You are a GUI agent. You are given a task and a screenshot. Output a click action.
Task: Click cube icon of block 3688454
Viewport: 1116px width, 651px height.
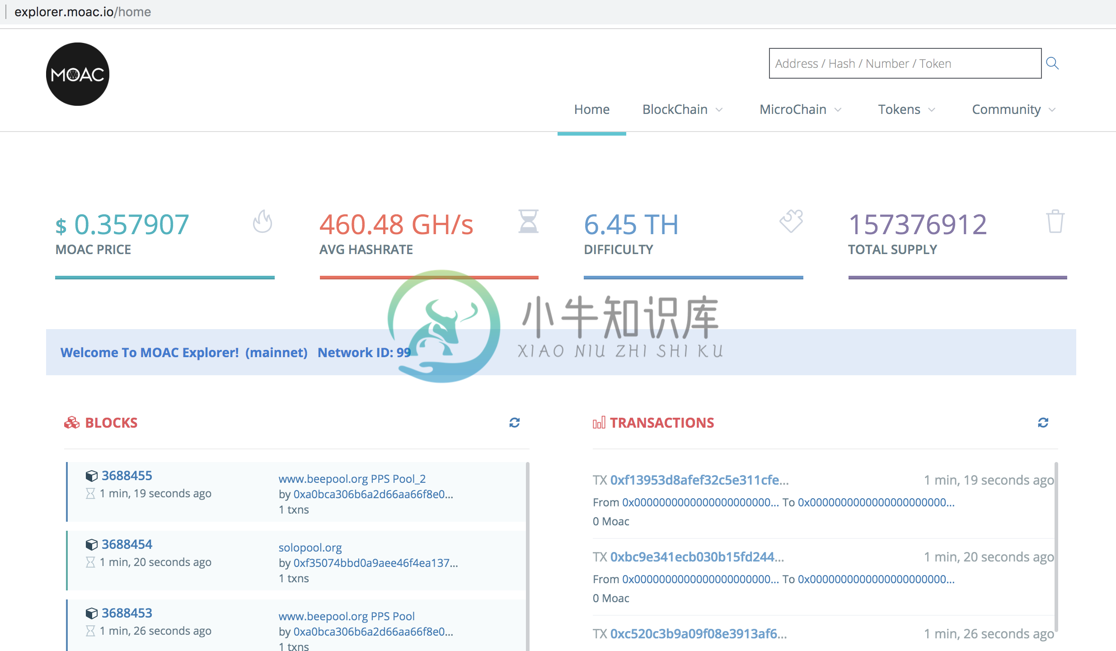coord(92,544)
